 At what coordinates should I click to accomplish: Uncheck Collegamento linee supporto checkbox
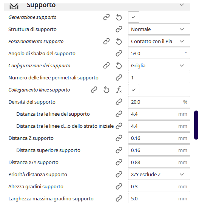[134, 90]
